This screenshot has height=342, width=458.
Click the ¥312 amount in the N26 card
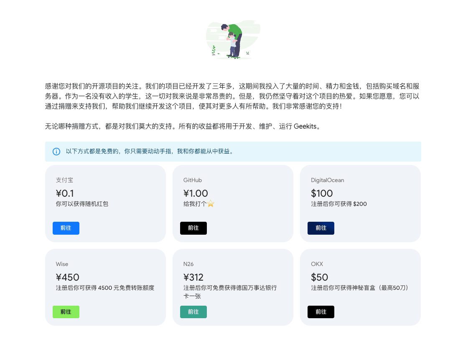pos(193,277)
